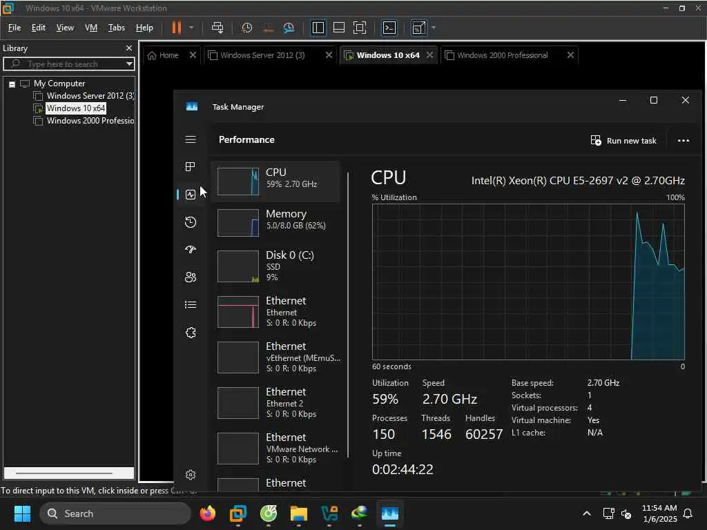Open the Performance page icon in Task Manager

(191, 194)
